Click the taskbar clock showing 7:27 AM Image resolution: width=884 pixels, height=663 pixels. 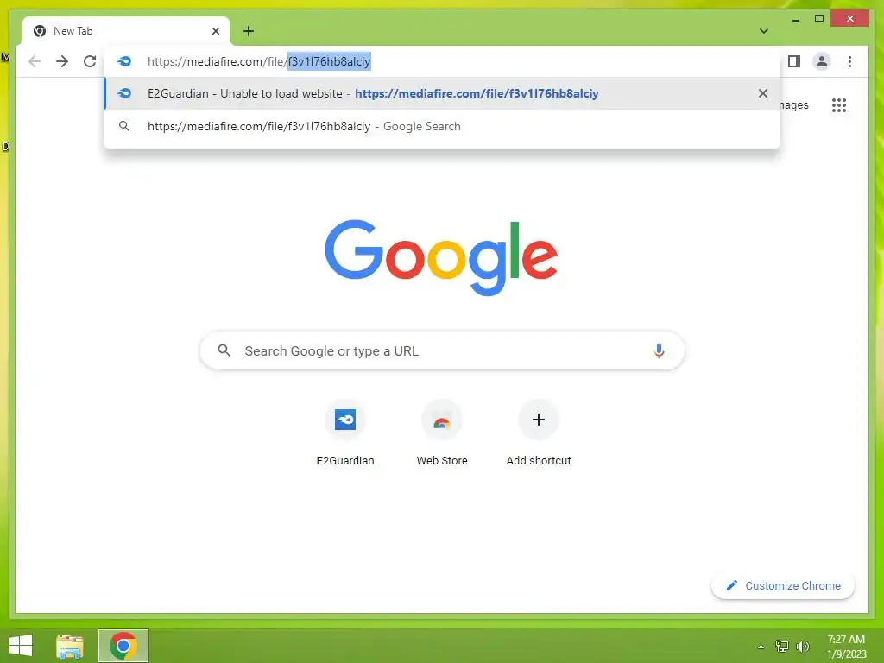click(x=846, y=646)
